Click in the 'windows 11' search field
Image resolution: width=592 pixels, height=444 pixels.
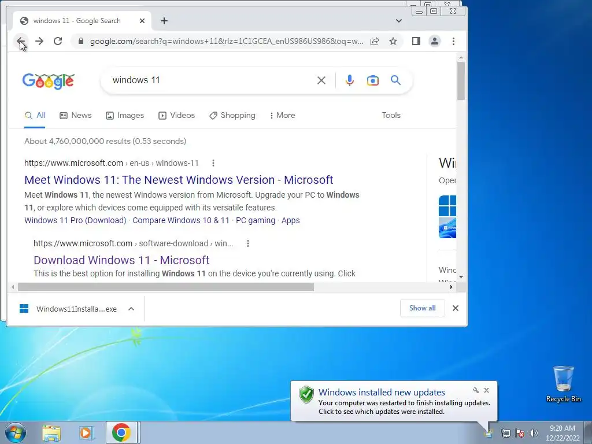[x=212, y=80]
